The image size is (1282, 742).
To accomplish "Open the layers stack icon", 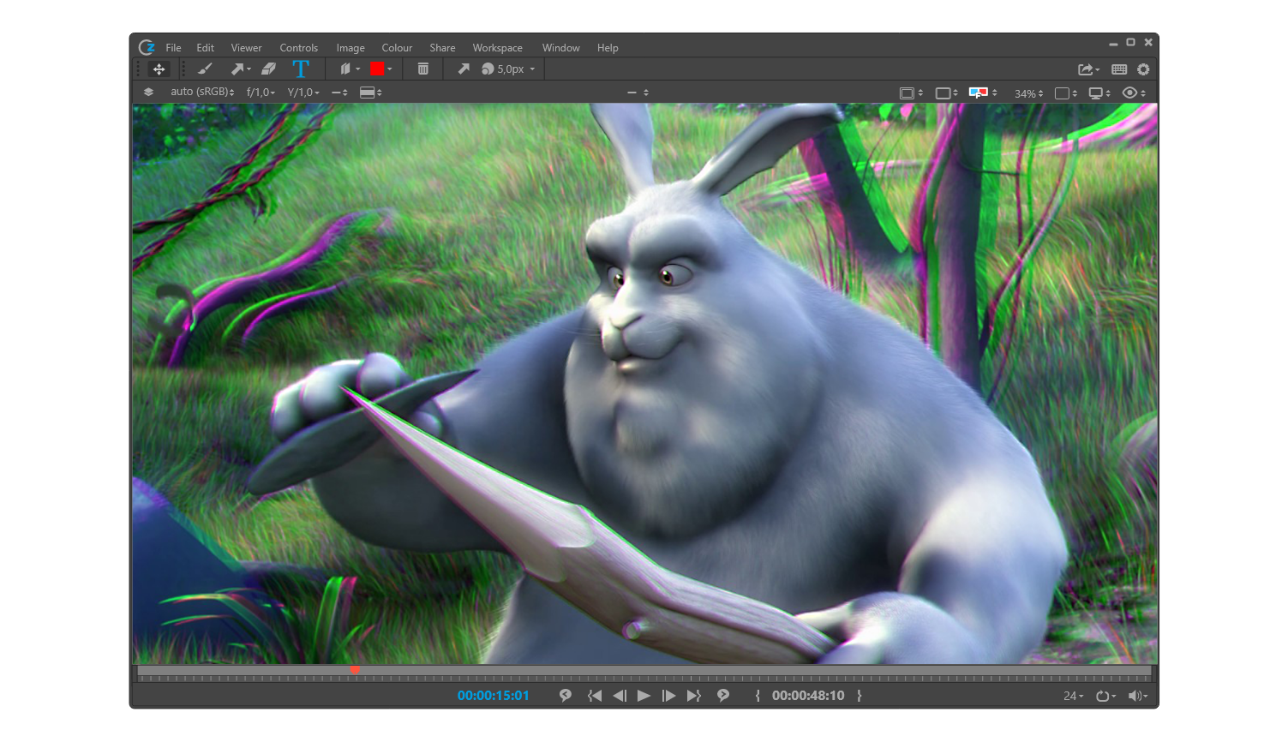I will point(148,93).
